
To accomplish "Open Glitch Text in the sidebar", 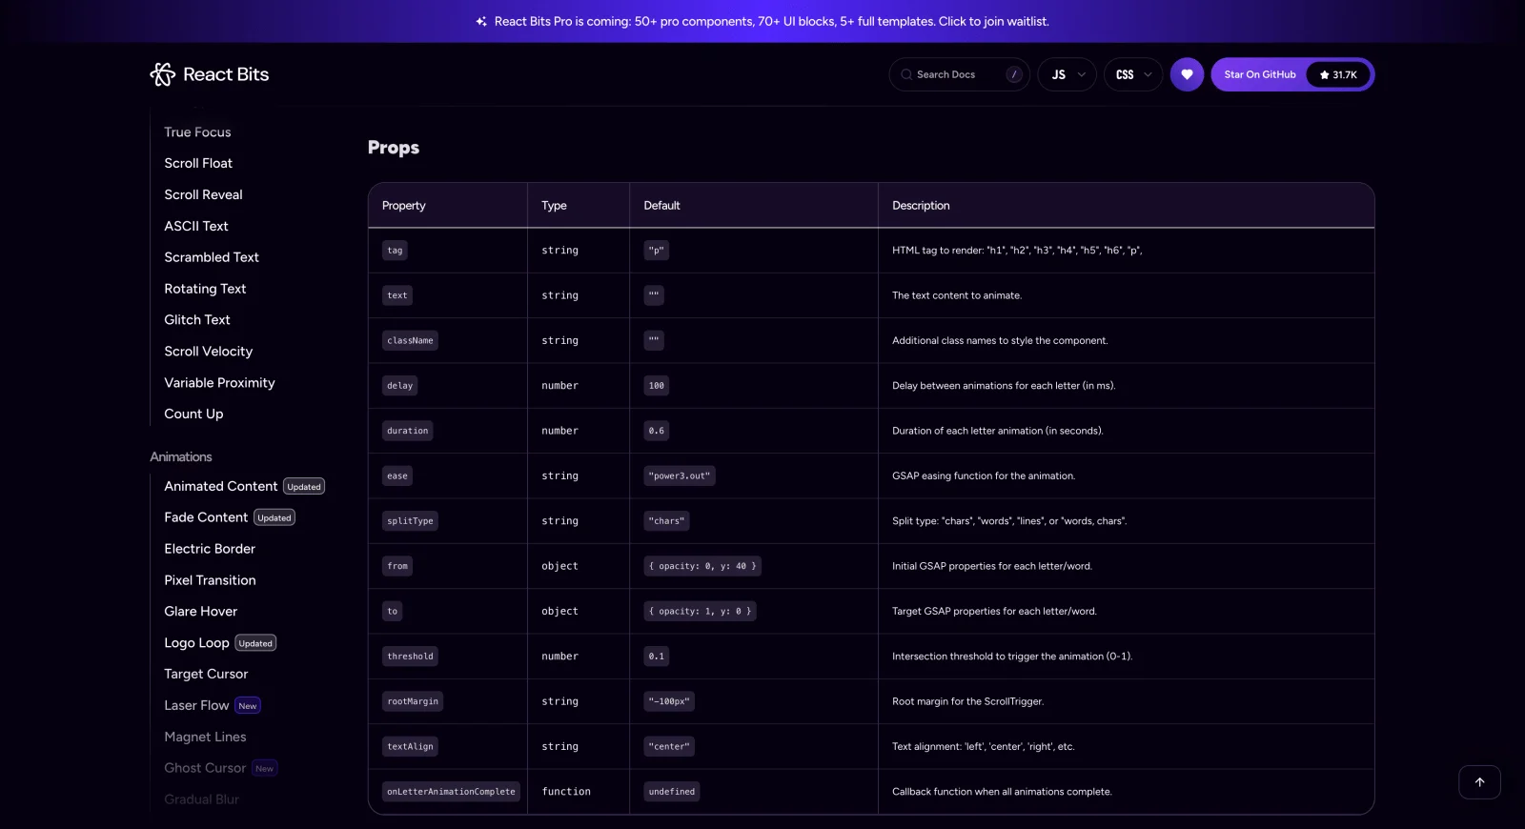I will point(197,320).
